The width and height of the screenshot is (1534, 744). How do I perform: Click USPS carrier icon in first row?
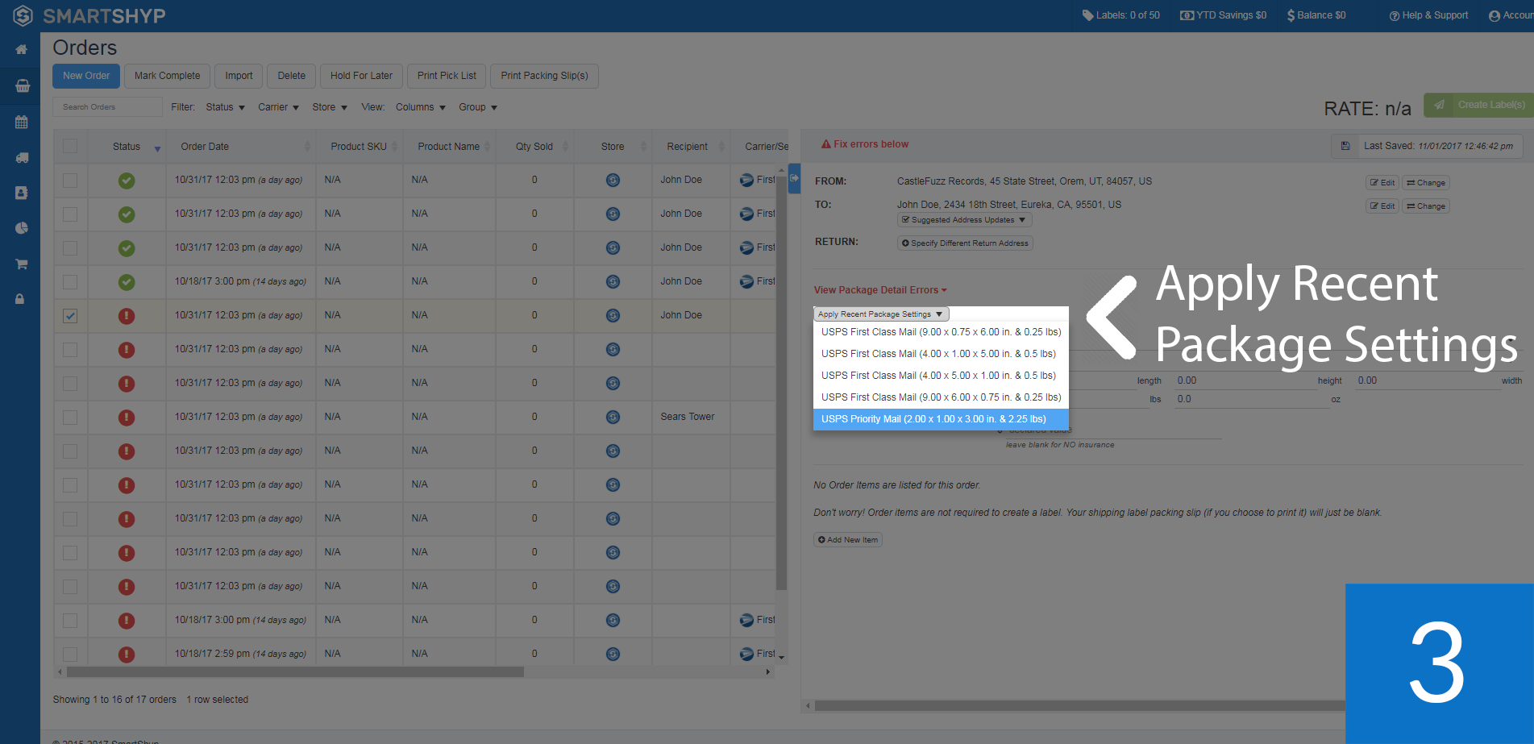tap(746, 181)
